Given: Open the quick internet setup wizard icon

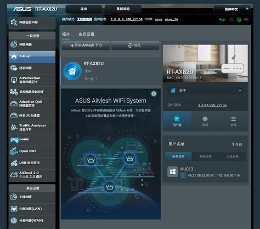Looking at the screenshot, I should [x=14, y=22].
